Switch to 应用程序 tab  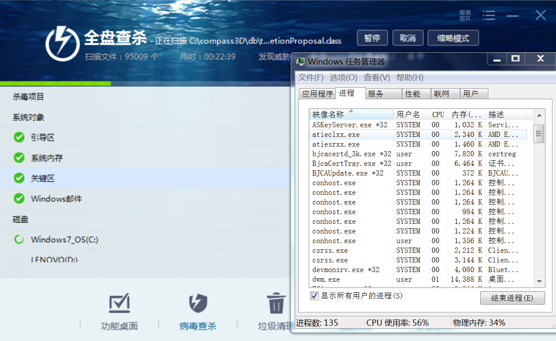(x=317, y=94)
